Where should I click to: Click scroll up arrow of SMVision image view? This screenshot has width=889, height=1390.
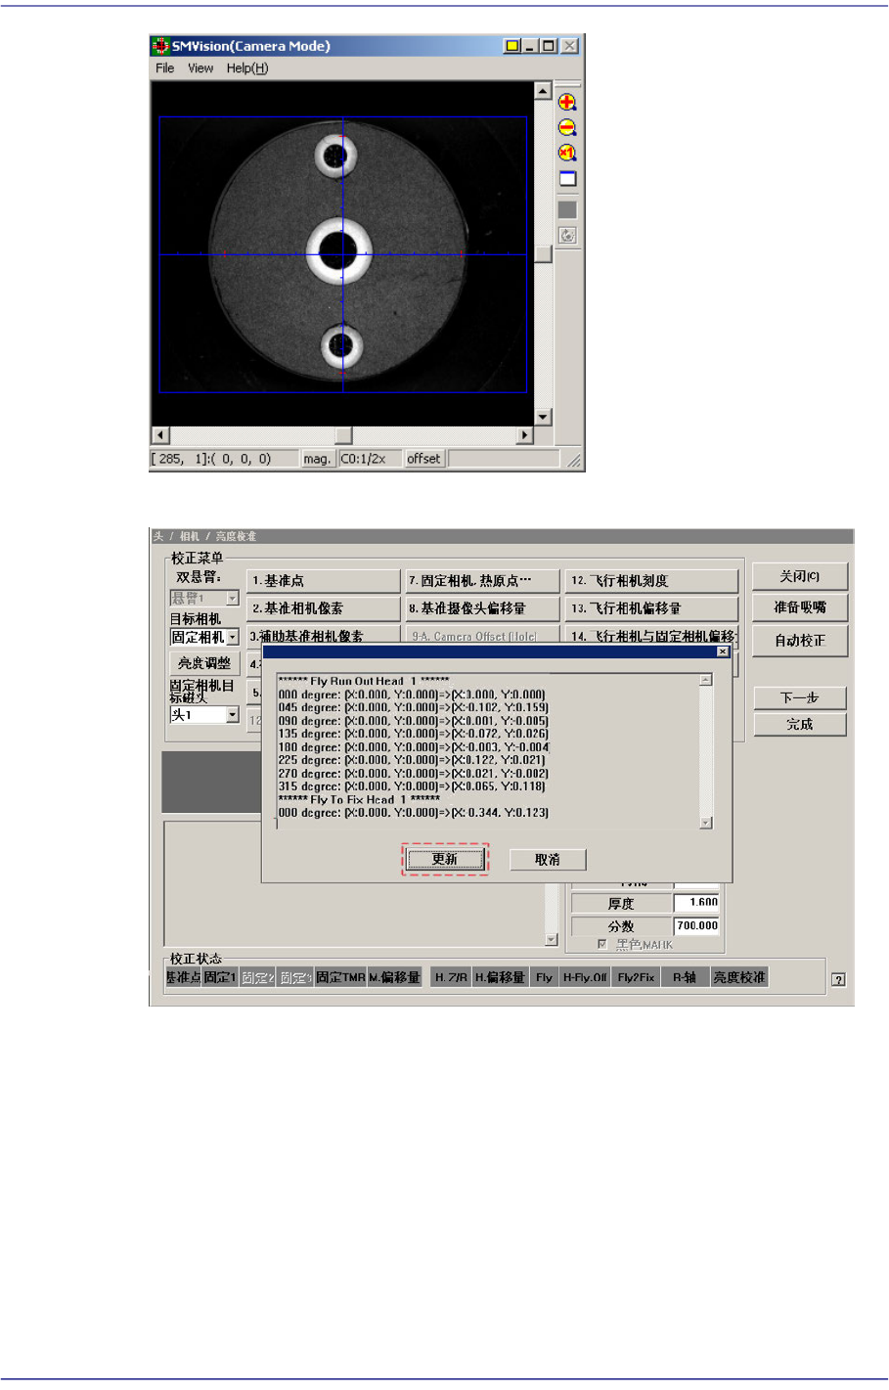tap(543, 91)
